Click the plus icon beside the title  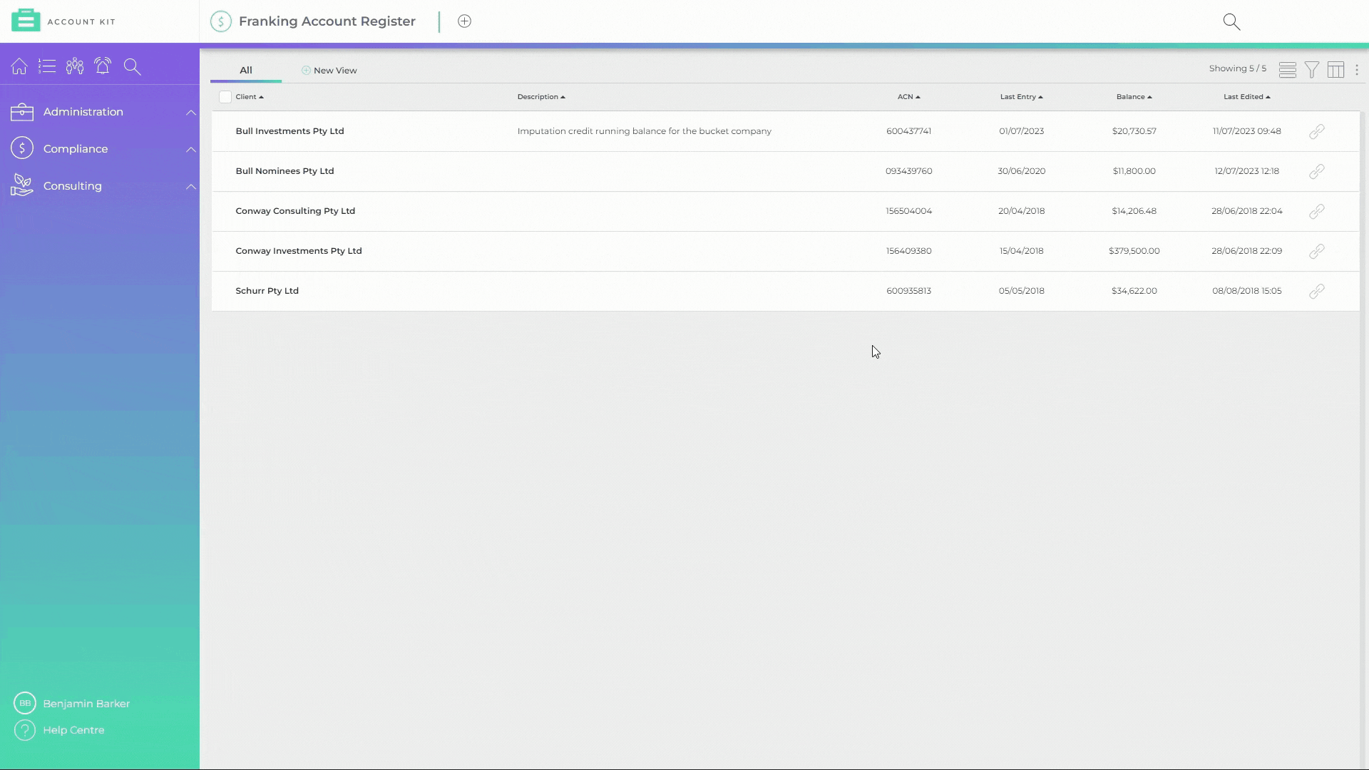point(464,21)
